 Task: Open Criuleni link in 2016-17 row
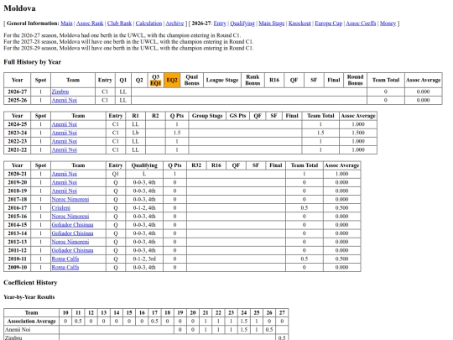click(x=60, y=208)
